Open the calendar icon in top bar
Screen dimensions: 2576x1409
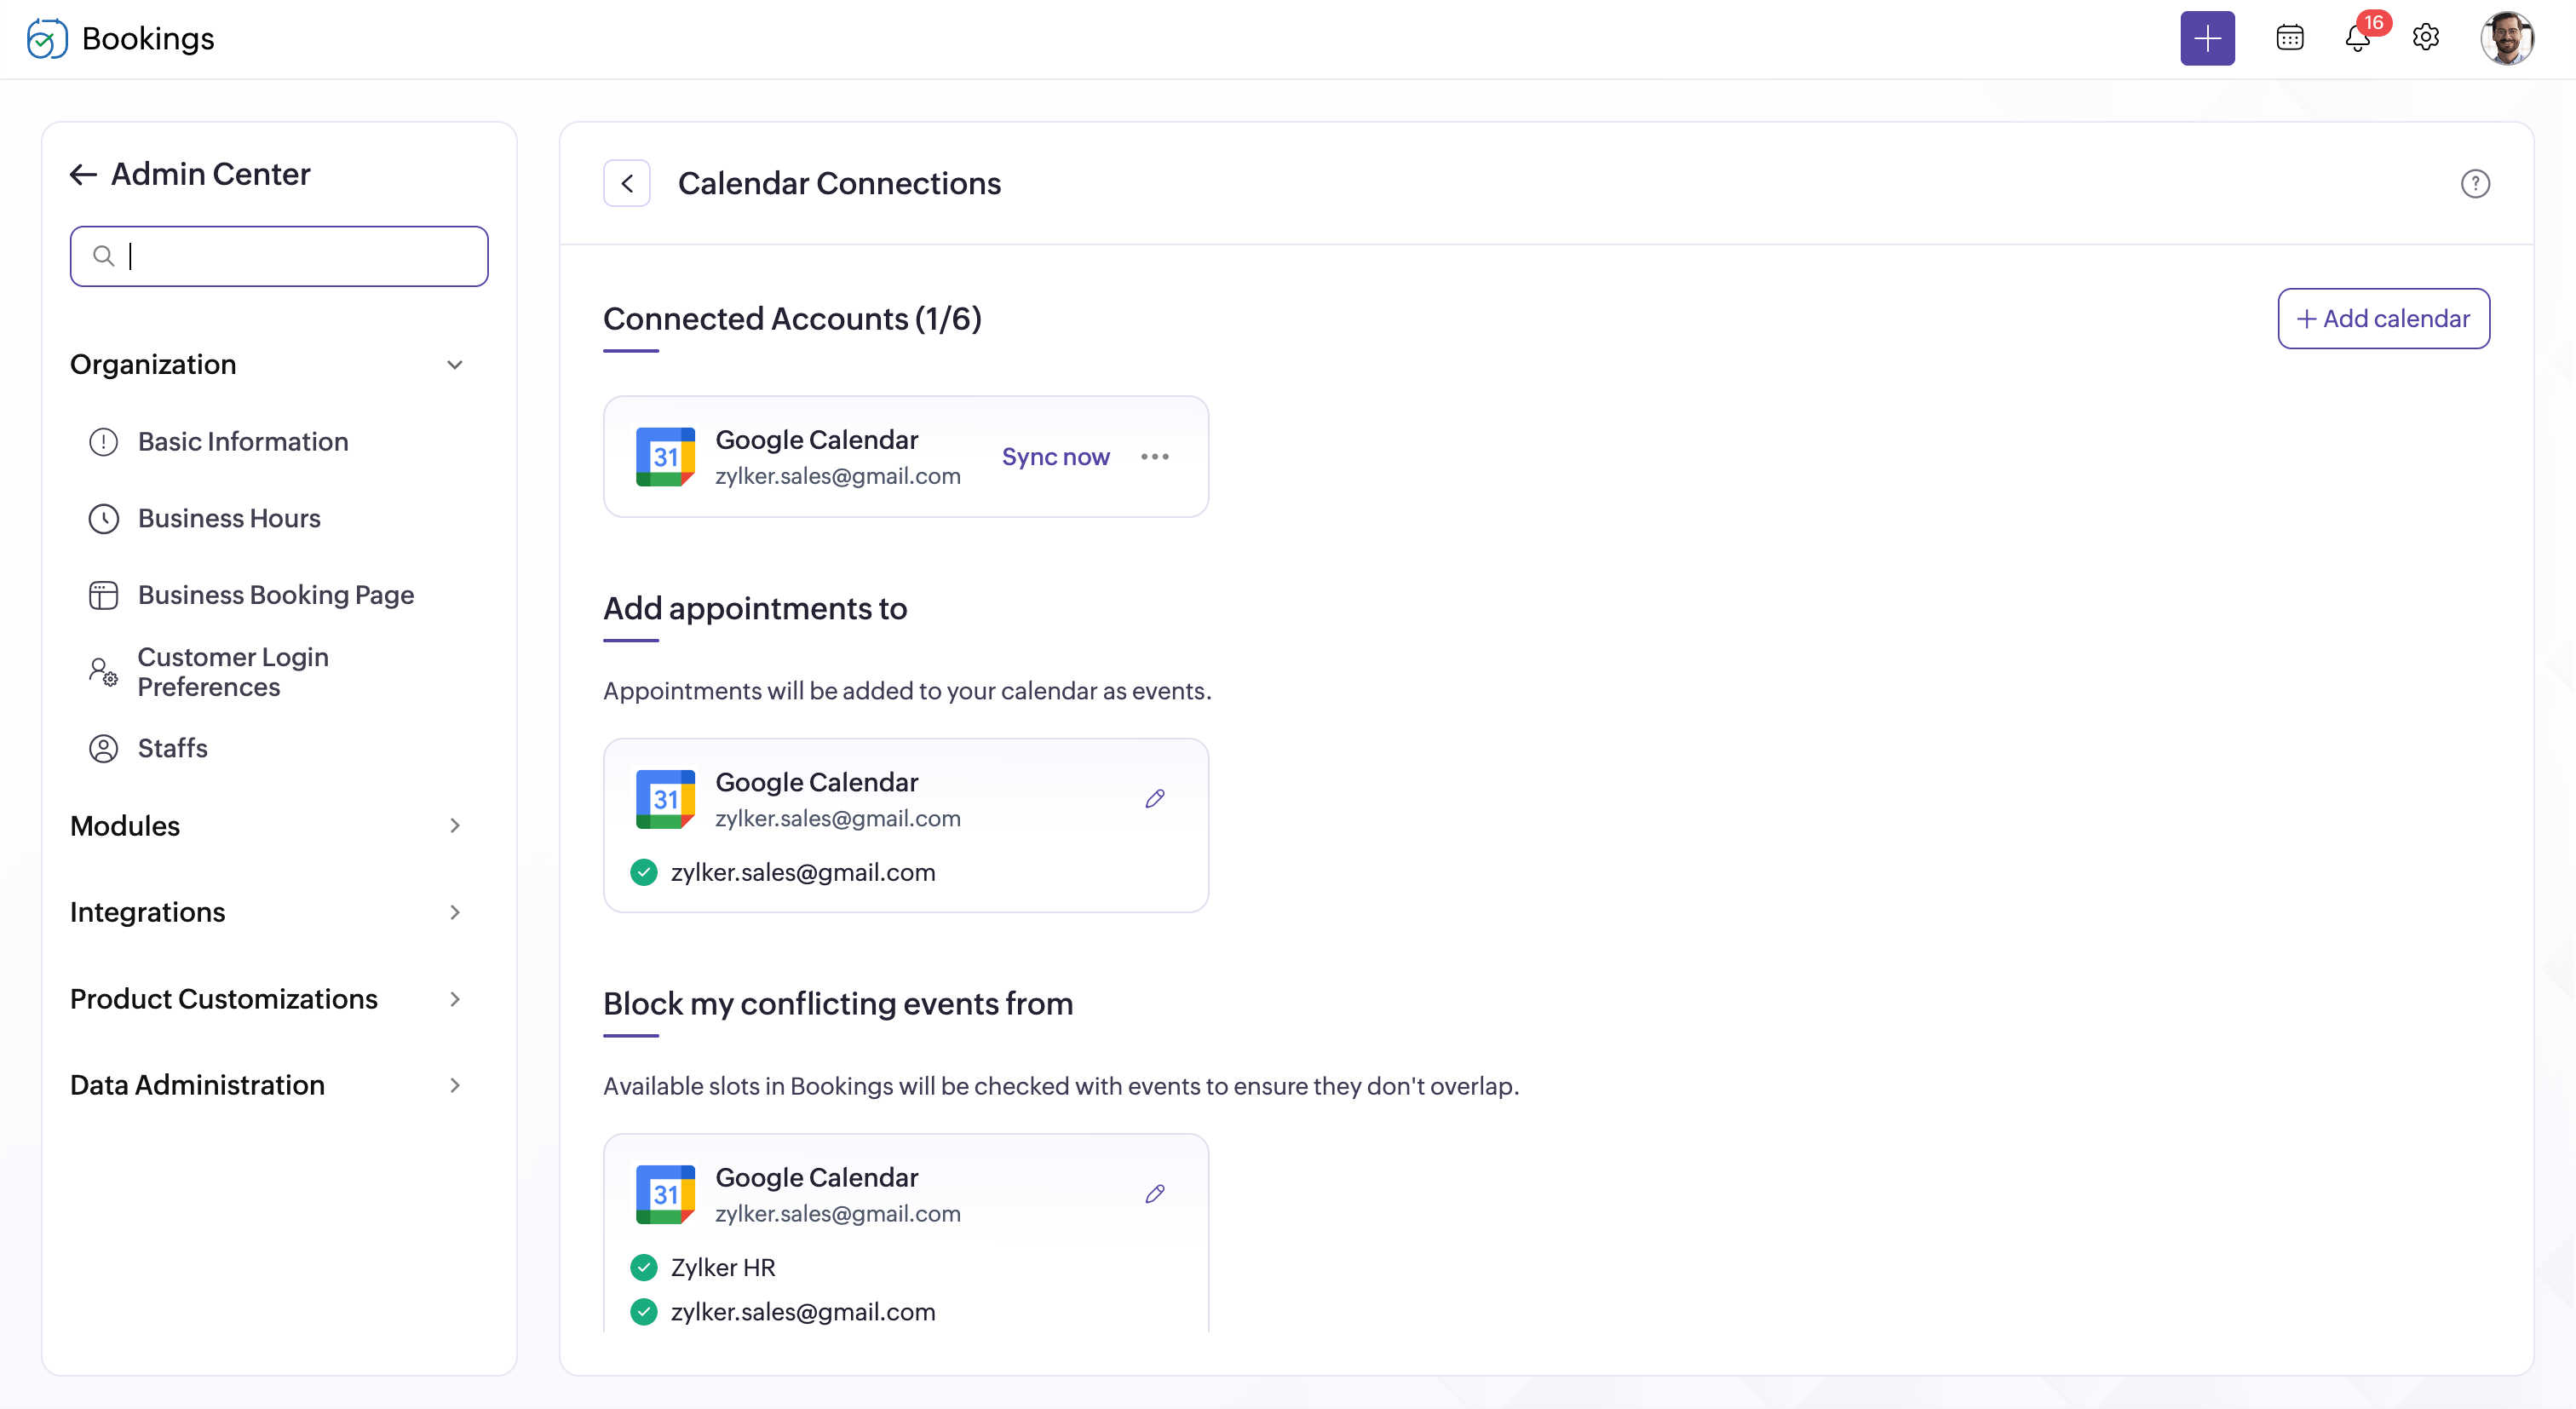click(x=2289, y=38)
